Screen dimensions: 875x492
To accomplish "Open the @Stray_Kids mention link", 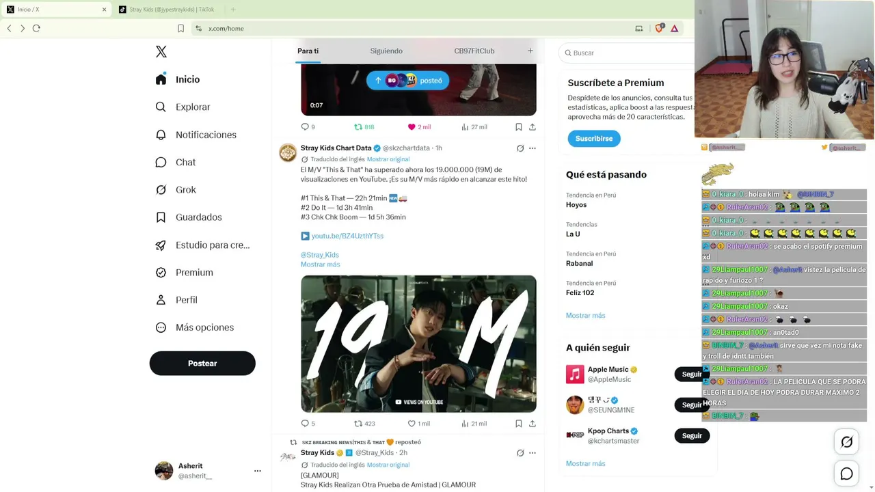I will coord(320,255).
